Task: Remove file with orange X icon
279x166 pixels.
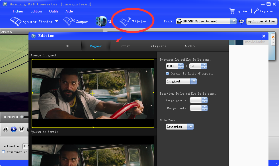Action: coord(273,37)
